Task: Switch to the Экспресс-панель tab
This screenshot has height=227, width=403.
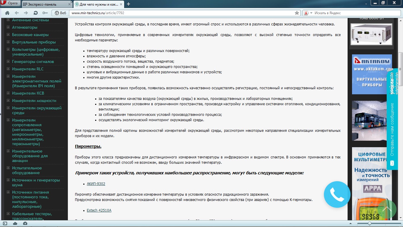Action: (x=47, y=4)
